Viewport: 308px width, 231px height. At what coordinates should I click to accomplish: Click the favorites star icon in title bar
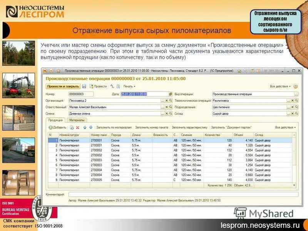point(59,71)
